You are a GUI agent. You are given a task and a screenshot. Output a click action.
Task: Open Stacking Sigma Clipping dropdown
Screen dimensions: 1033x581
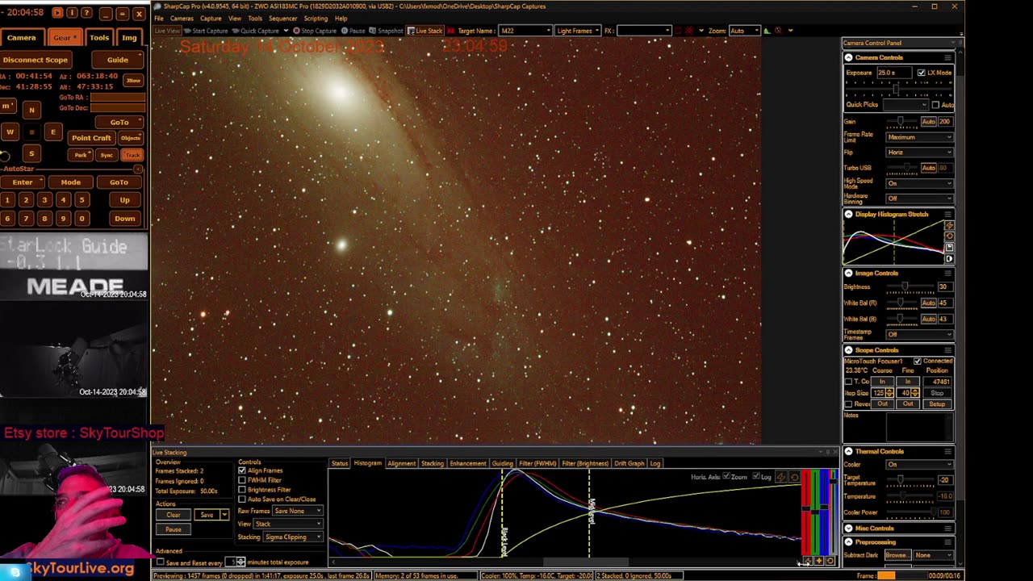click(x=292, y=537)
